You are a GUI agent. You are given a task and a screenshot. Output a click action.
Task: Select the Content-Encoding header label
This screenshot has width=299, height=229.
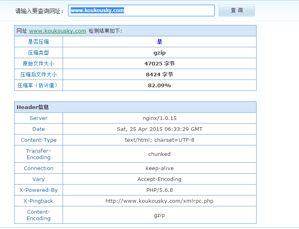coord(38,215)
